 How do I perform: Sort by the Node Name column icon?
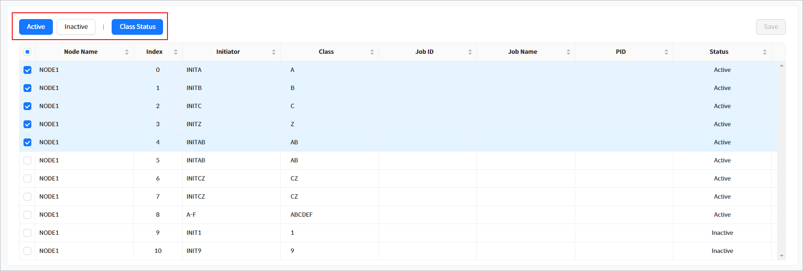[x=127, y=52]
